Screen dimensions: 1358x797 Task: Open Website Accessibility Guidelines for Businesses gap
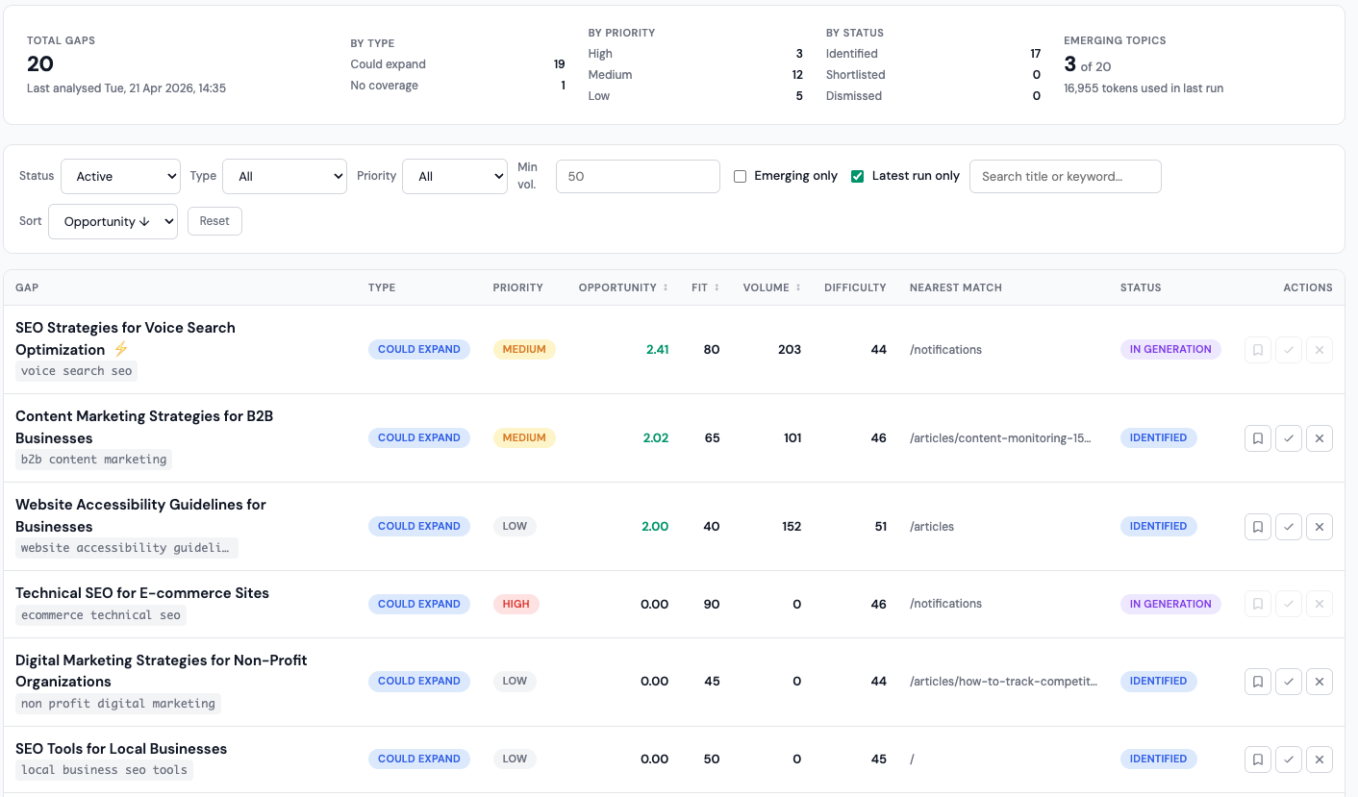140,515
